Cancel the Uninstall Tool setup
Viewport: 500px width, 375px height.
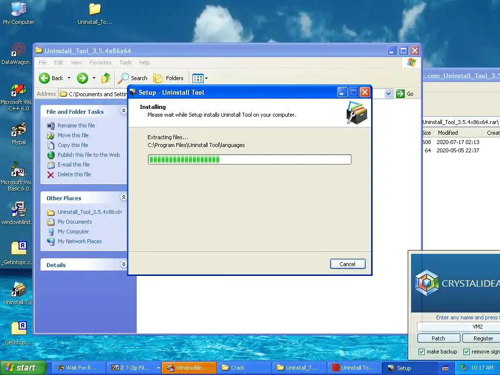coord(348,264)
